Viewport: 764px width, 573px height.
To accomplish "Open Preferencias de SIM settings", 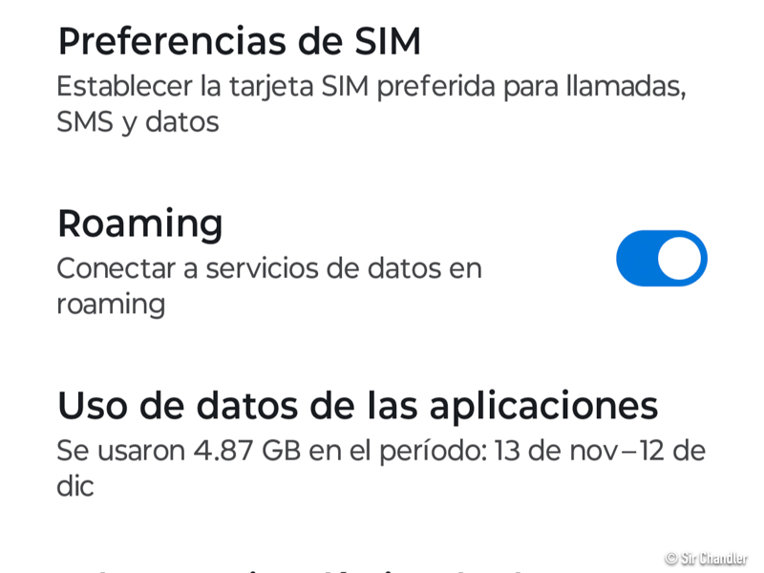I will [x=239, y=42].
